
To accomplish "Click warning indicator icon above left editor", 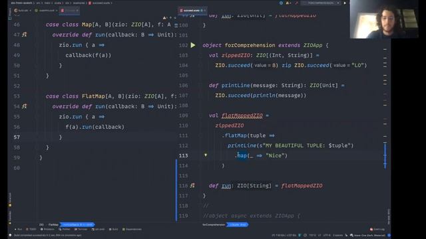I will [x=164, y=18].
